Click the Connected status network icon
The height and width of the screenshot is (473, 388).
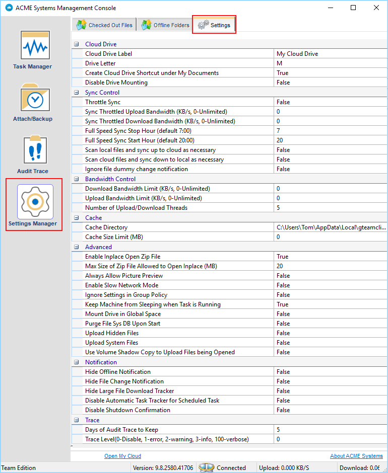(207, 467)
